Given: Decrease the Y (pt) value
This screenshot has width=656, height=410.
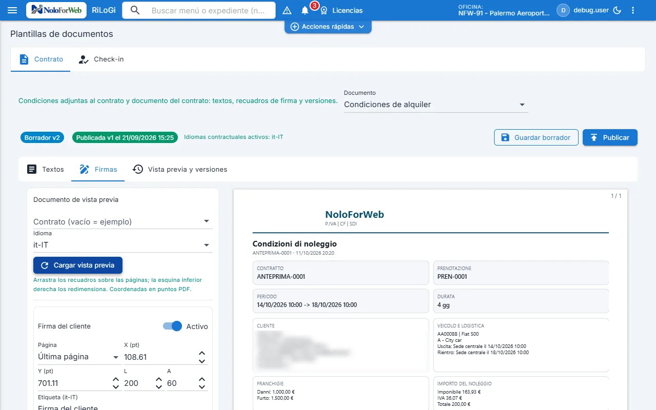Looking at the screenshot, I should (x=116, y=387).
